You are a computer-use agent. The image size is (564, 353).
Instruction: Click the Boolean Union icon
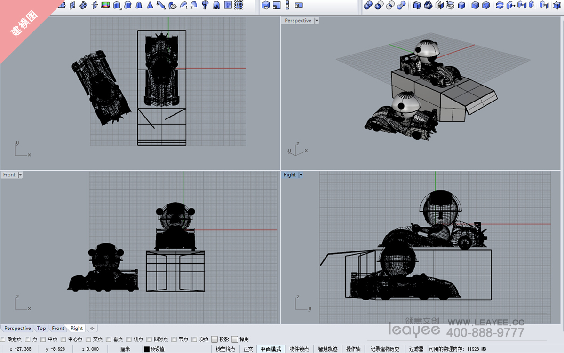pos(368,5)
